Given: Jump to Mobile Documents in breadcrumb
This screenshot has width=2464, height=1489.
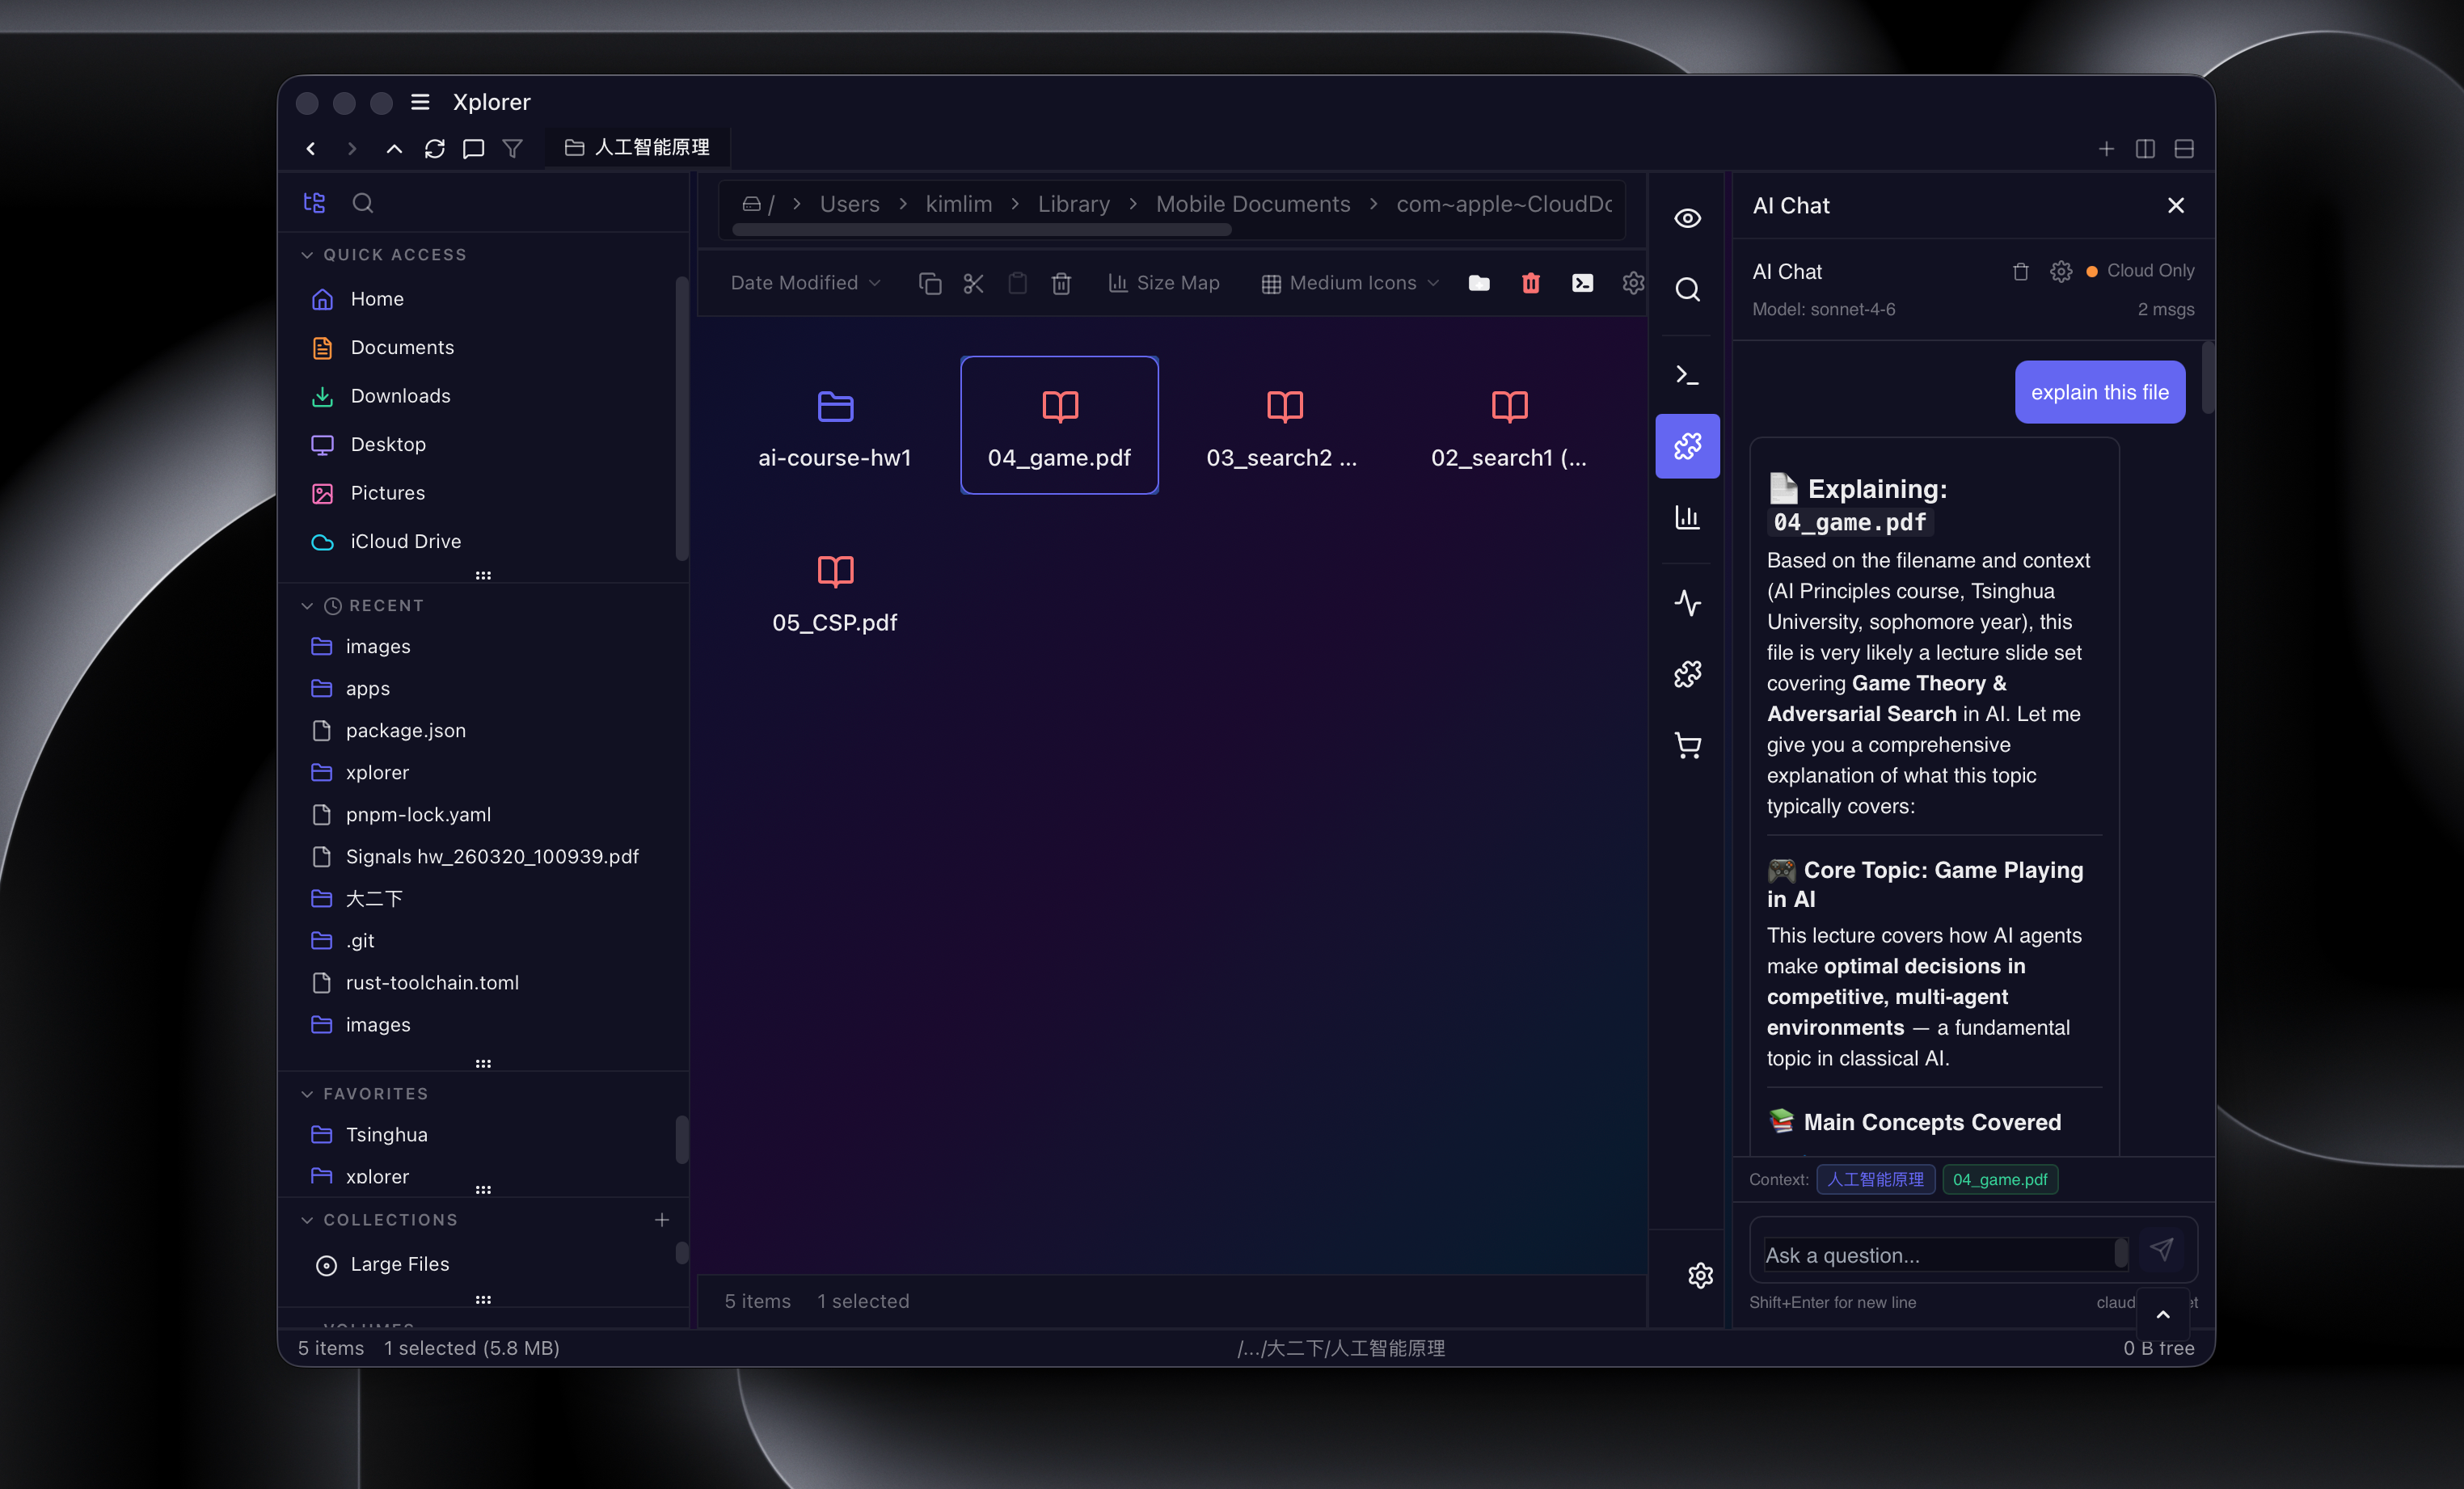Looking at the screenshot, I should click(1252, 204).
